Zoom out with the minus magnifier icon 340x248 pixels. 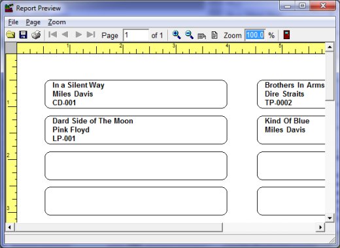[x=189, y=35]
